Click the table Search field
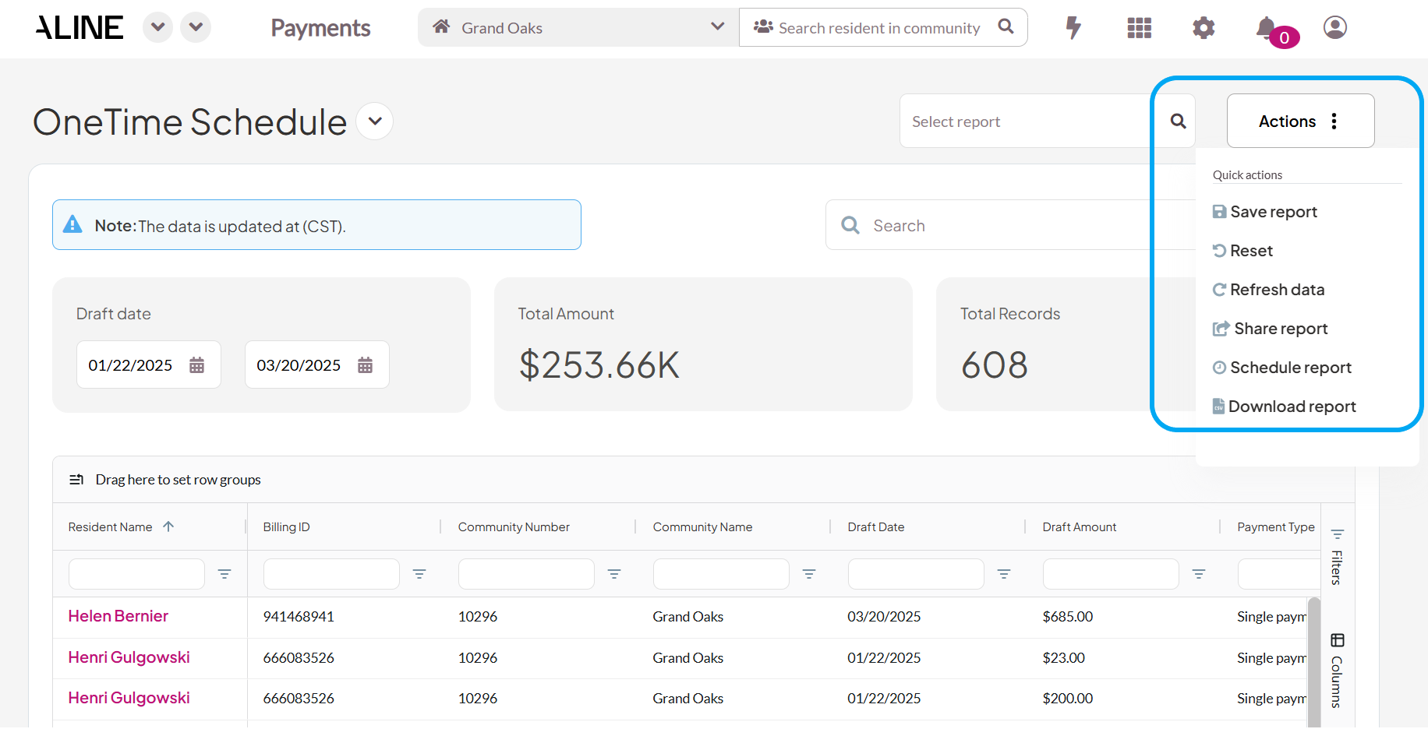 click(1009, 225)
